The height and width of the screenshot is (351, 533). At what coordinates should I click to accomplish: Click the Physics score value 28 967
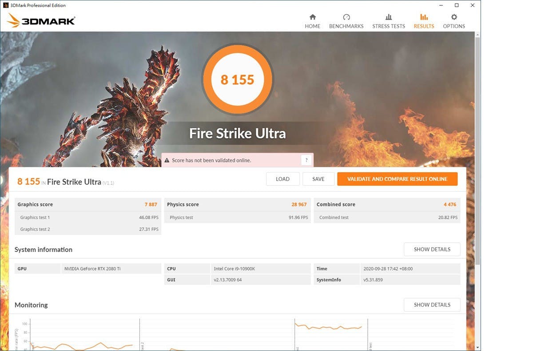tap(299, 205)
